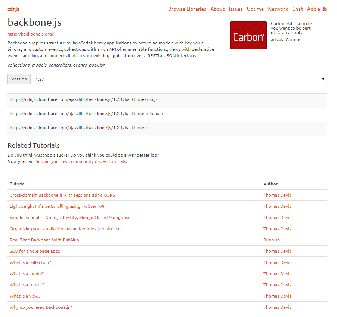Open Browse Libraries menu item
The height and width of the screenshot is (317, 337).
187,9
